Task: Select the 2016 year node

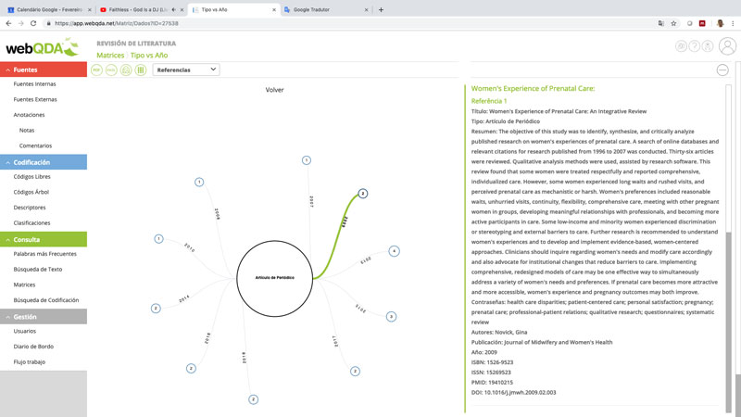Action: coord(191,368)
